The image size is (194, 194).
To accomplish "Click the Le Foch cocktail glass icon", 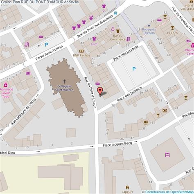I will [172, 28].
